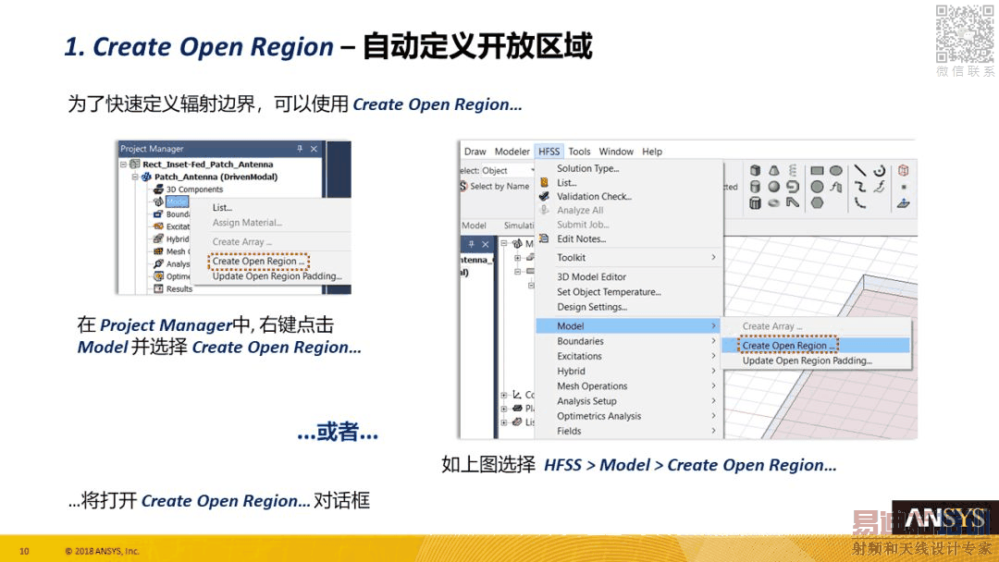999x562 pixels.
Task: Choose Update Open Region Padding in context menu
Action: click(x=277, y=276)
